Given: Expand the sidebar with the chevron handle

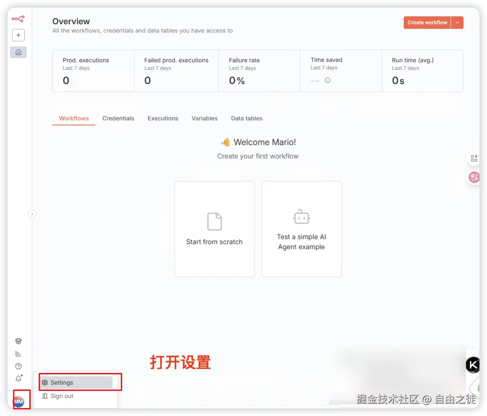Looking at the screenshot, I should [x=32, y=214].
